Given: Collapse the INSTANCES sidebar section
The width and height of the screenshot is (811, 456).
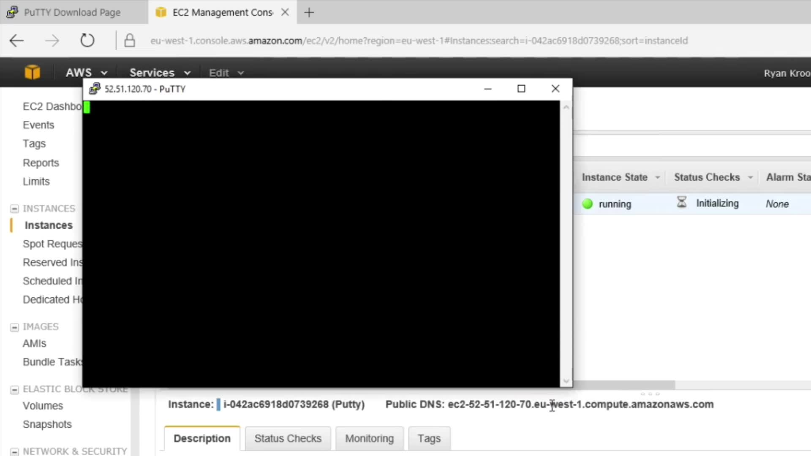Looking at the screenshot, I should tap(14, 209).
